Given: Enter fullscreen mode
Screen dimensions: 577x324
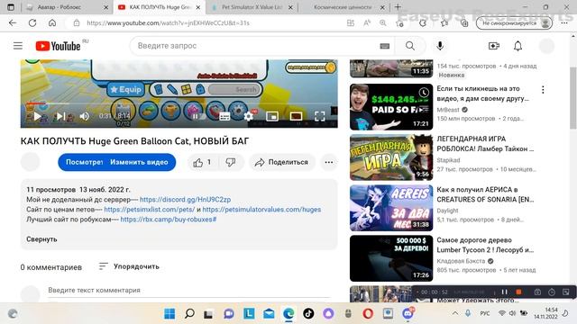Looking at the screenshot, I should coord(319,116).
